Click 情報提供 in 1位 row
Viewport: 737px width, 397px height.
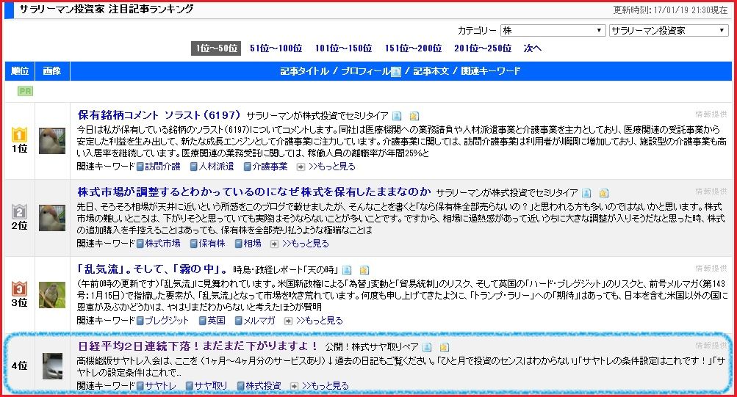point(711,114)
